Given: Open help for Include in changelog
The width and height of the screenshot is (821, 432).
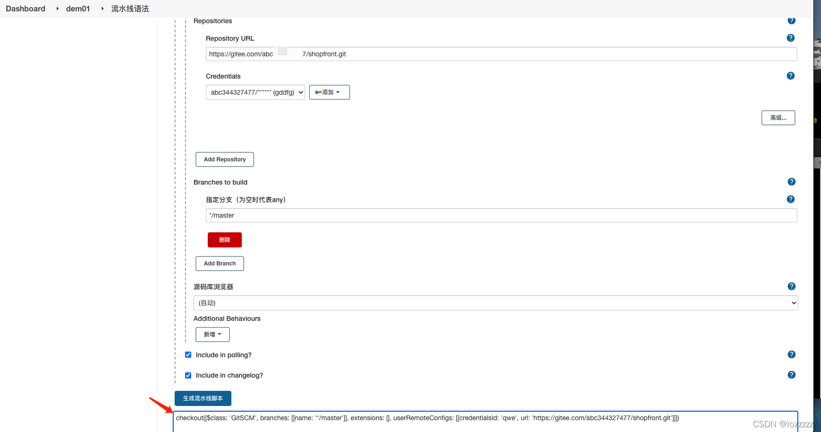Looking at the screenshot, I should click(791, 375).
